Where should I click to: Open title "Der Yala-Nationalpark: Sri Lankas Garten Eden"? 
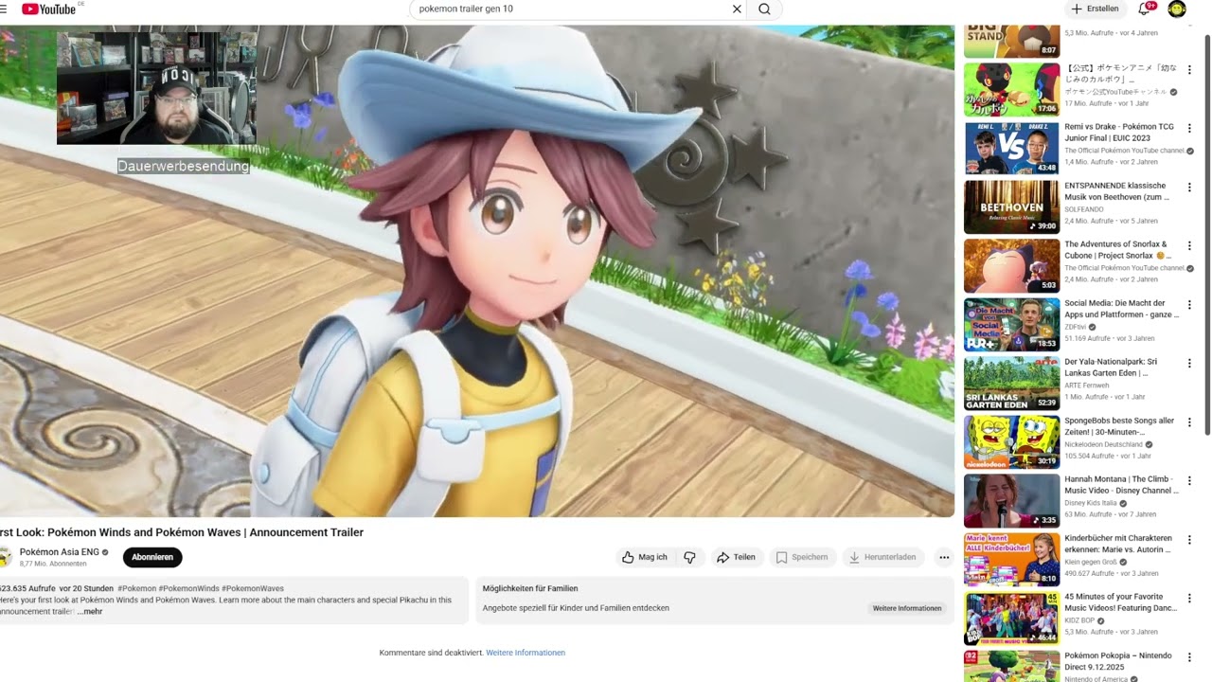(1112, 367)
